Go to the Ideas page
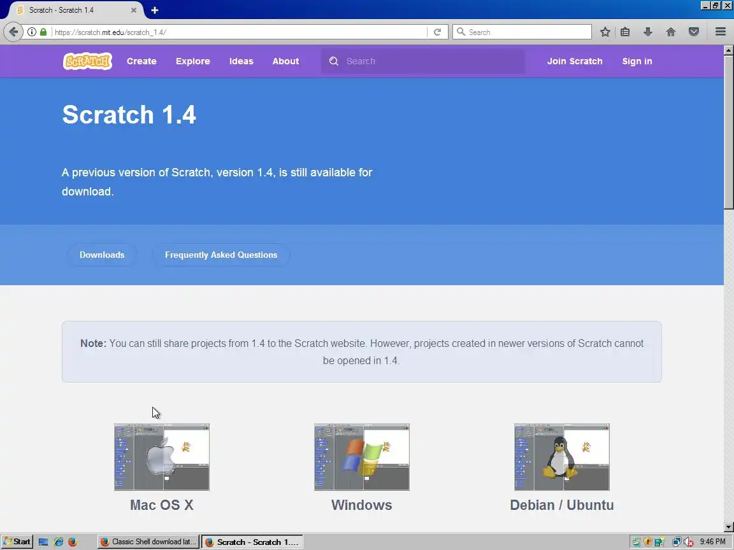The height and width of the screenshot is (550, 734). tap(241, 61)
